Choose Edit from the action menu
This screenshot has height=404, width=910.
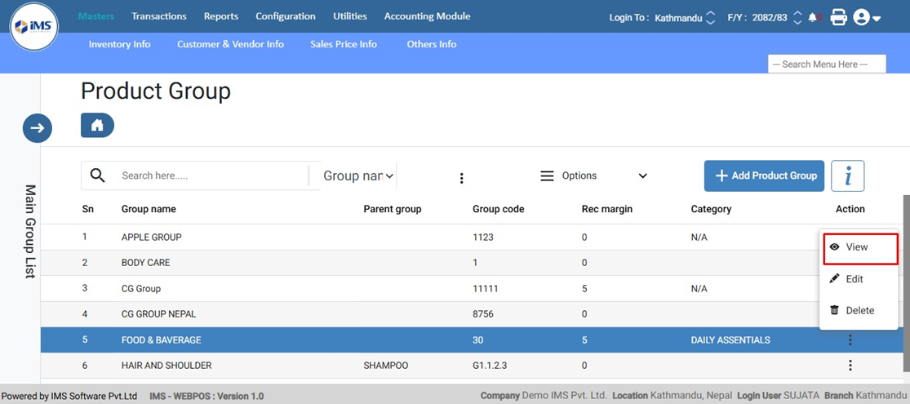[x=859, y=279]
